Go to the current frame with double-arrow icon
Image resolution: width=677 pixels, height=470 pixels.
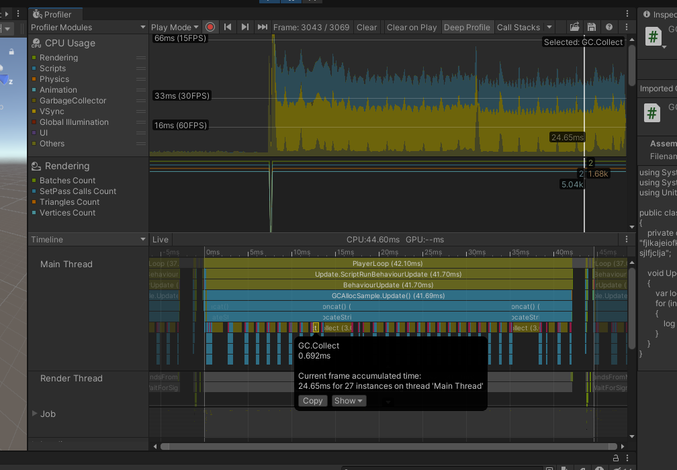click(x=262, y=27)
